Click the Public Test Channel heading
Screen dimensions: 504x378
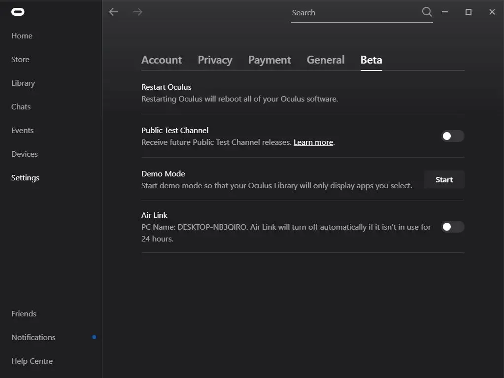(x=175, y=131)
